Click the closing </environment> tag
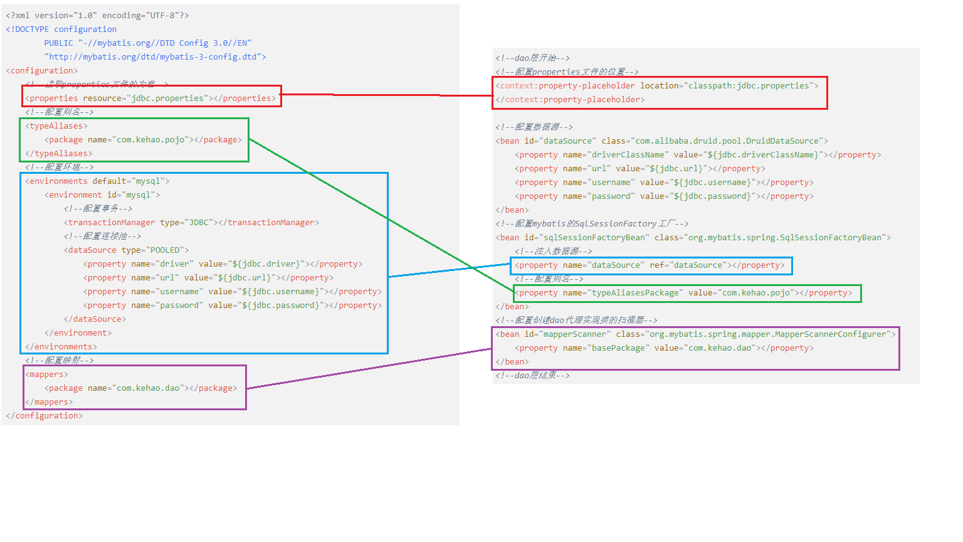The width and height of the screenshot is (963, 542). tap(78, 332)
